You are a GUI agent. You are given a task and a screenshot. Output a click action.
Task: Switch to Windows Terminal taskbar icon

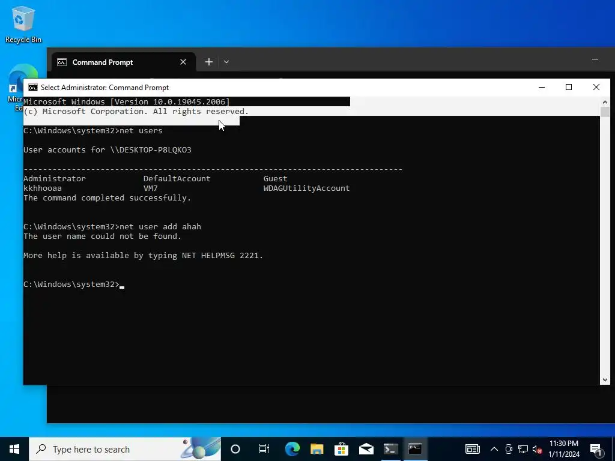click(390, 449)
